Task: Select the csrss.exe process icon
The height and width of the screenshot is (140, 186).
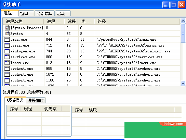Action: (7, 45)
